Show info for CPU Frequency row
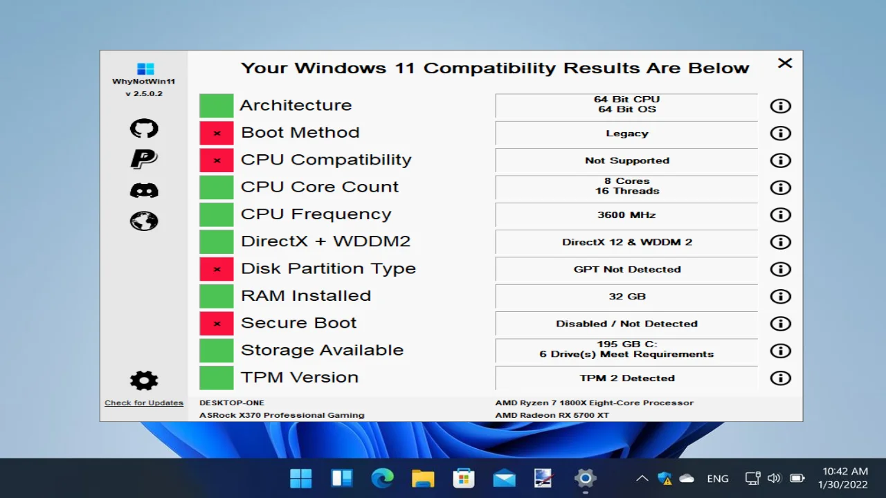 click(x=780, y=215)
